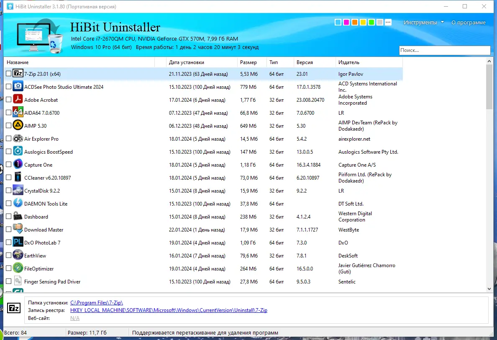Screen dimensions: 497x340
Task: Click the 7z icon in details panel
Action: pyautogui.click(x=14, y=308)
